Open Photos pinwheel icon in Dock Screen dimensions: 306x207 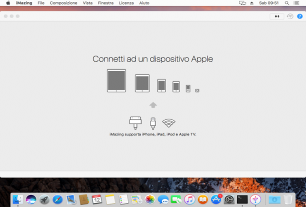pos(150,199)
